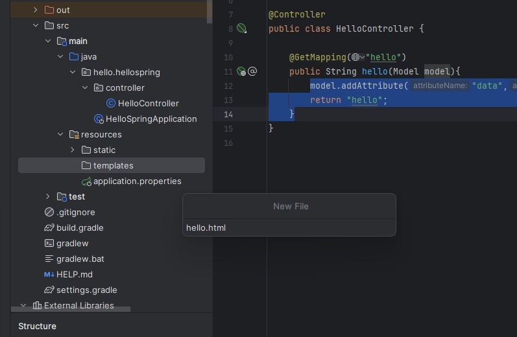
Task: Click the Spring bean gutter icon beside HelloController class
Action: tap(241, 29)
